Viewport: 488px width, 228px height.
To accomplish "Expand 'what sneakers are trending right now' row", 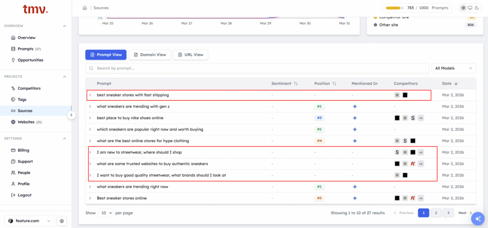I will click(90, 187).
